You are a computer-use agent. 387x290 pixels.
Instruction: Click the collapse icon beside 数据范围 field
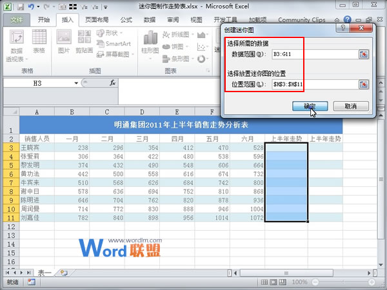[x=363, y=53]
